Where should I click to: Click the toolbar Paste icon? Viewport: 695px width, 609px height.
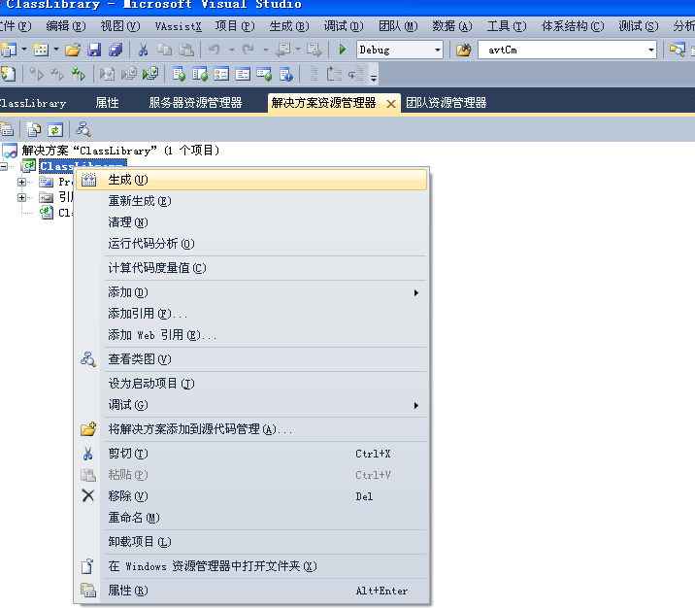coord(186,50)
